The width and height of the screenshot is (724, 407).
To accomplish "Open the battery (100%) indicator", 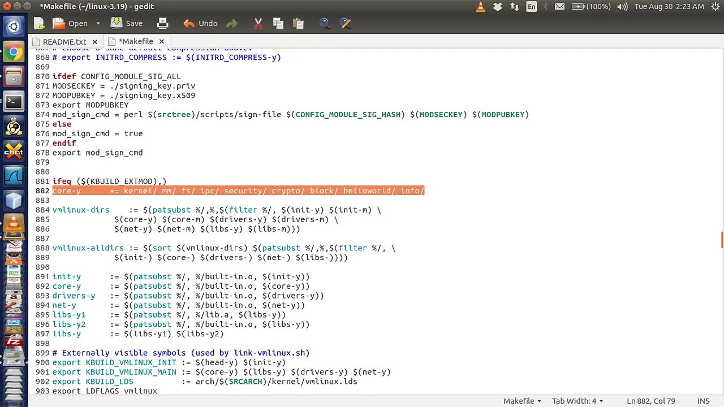I will tap(591, 7).
